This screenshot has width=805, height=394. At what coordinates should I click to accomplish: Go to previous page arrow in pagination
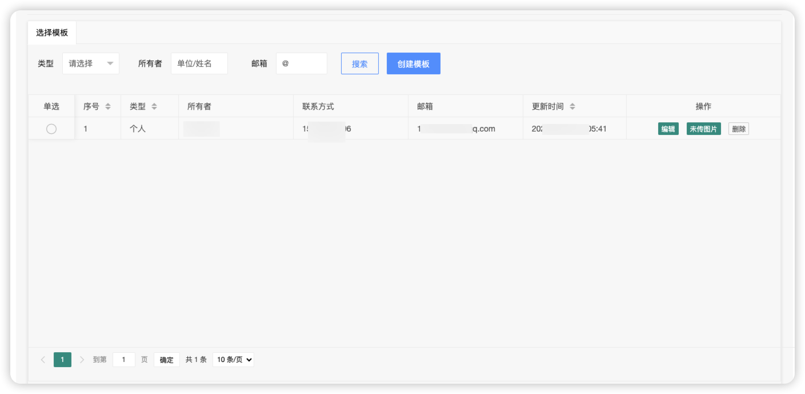pos(43,360)
